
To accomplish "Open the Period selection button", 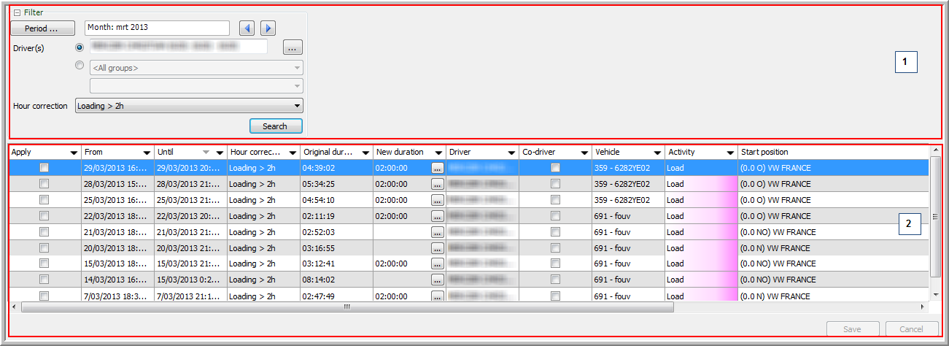I will coord(43,28).
